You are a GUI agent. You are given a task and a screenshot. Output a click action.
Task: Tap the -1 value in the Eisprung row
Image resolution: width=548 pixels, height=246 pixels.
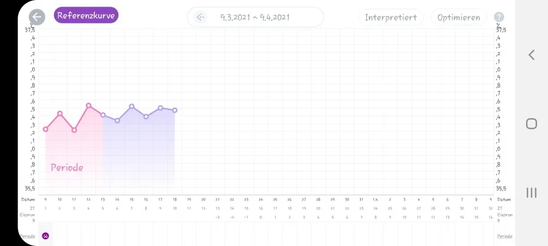pyautogui.click(x=247, y=218)
